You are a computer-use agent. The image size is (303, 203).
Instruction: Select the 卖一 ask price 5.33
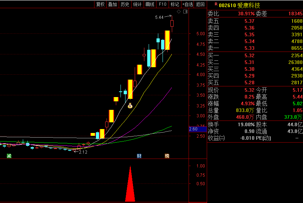click(x=250, y=48)
